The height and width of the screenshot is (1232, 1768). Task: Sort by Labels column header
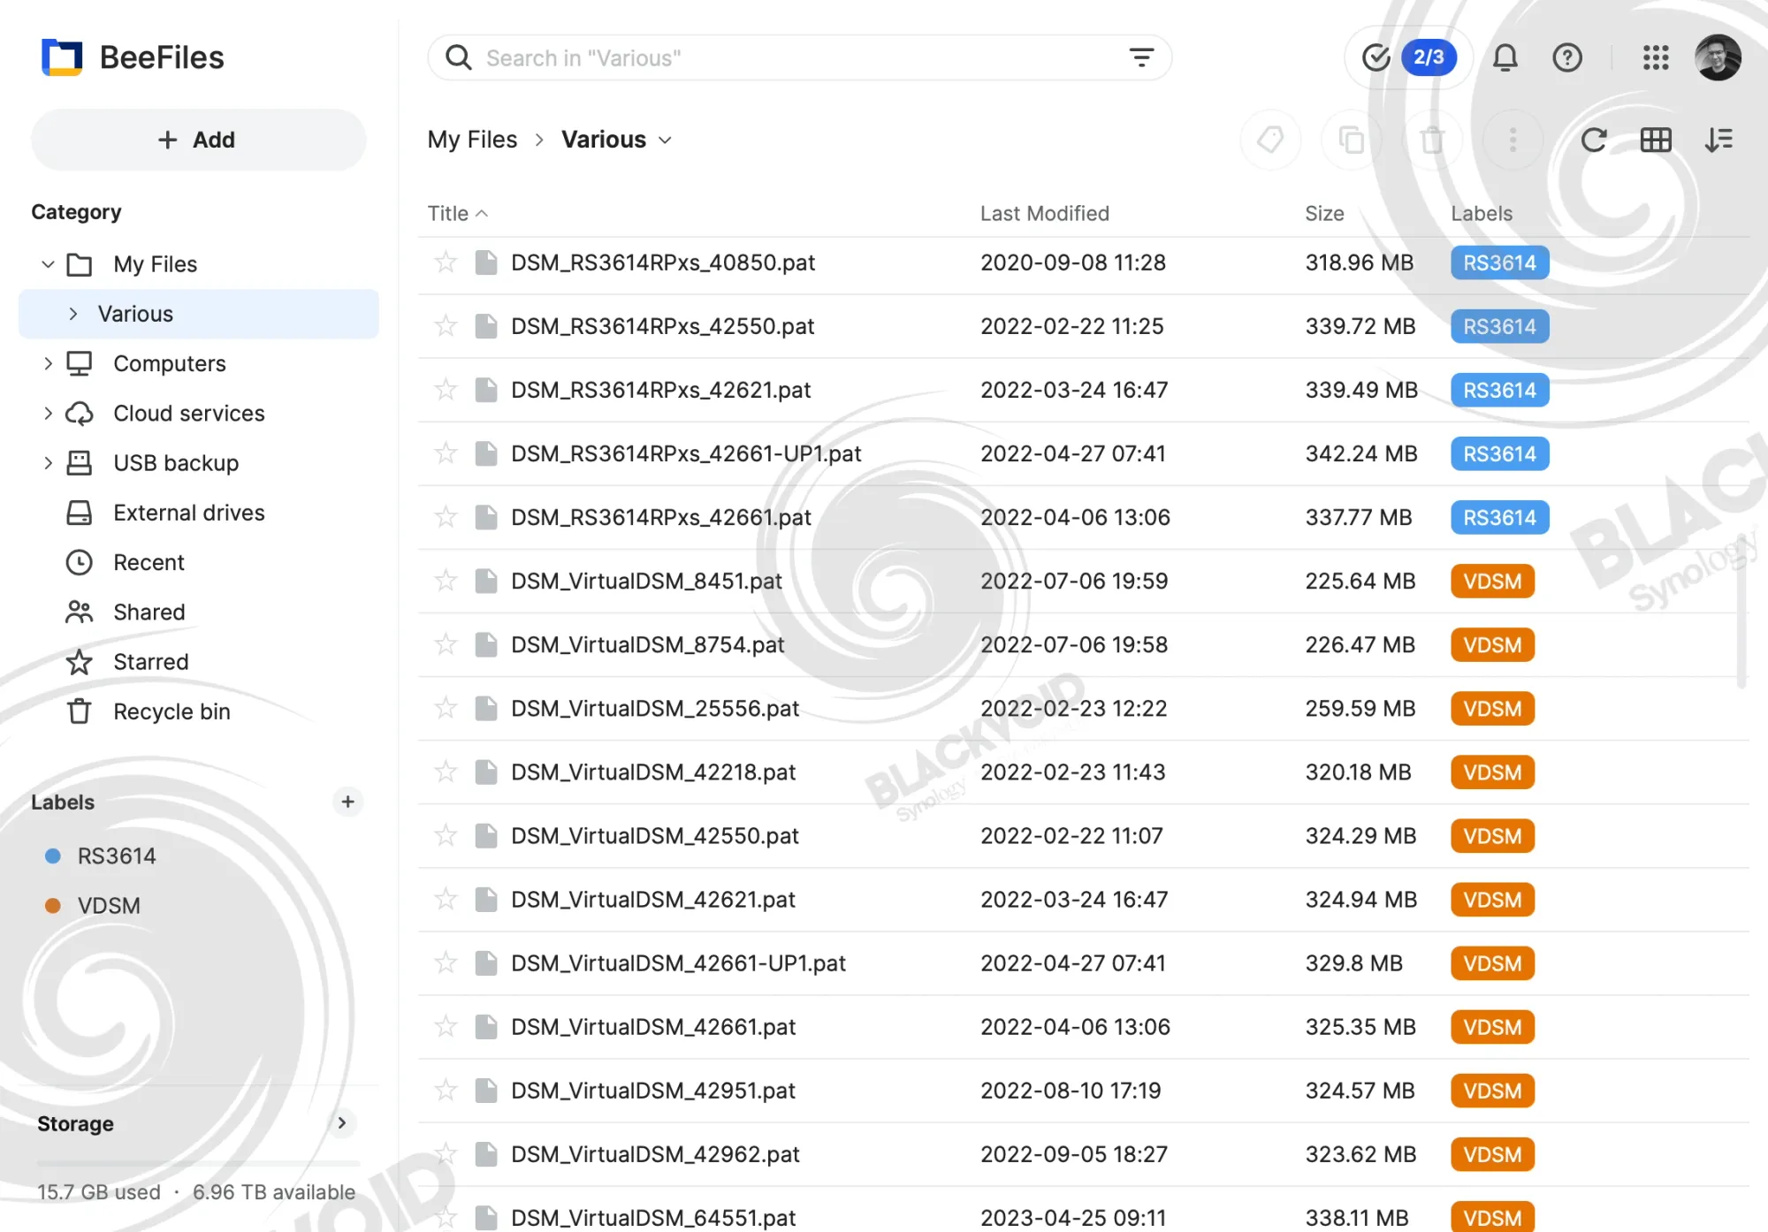click(1481, 213)
